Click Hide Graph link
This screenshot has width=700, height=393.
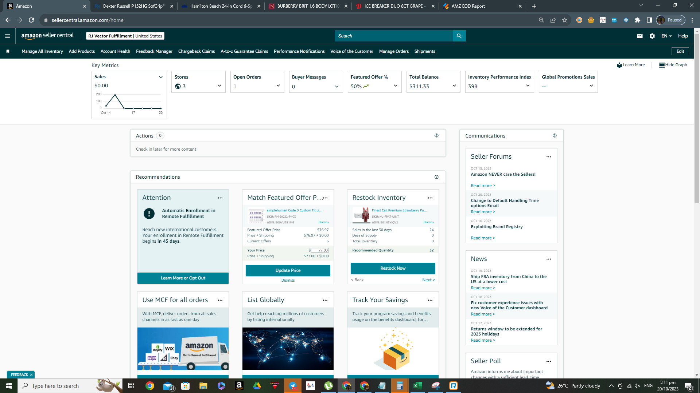click(673, 65)
